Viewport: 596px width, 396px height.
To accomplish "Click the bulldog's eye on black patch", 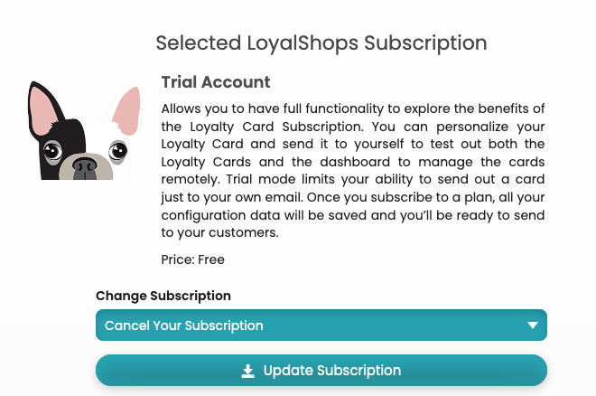I will (x=52, y=151).
